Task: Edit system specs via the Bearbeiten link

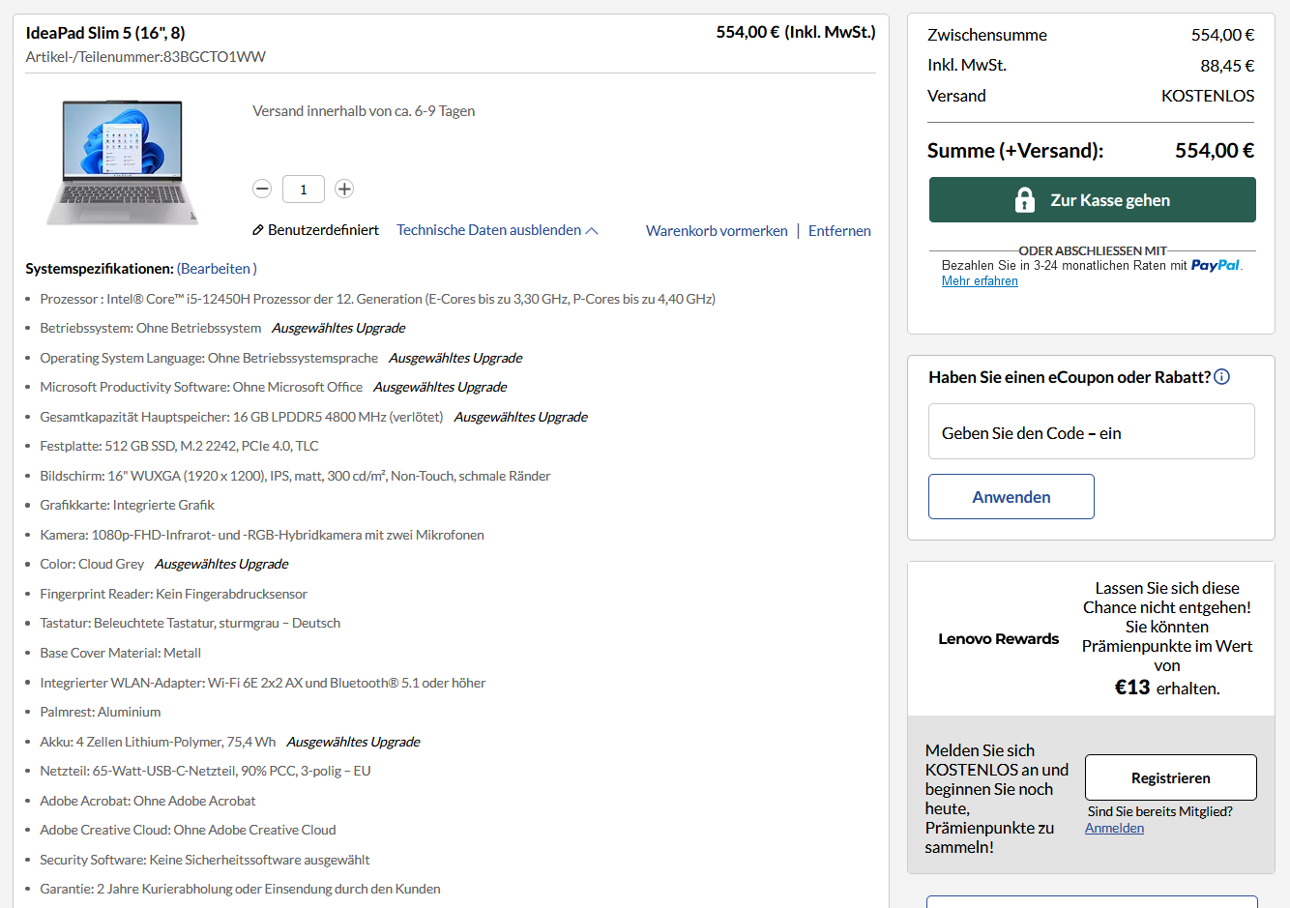Action: click(x=217, y=268)
